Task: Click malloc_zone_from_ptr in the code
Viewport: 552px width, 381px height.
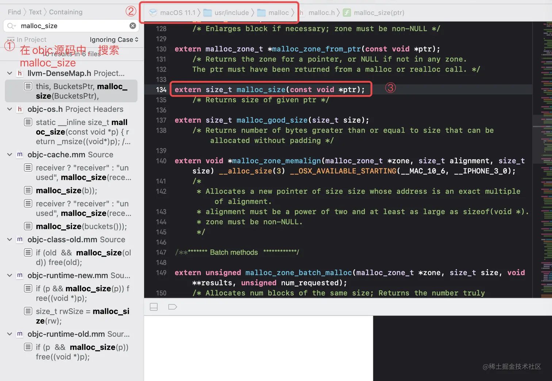Action: (x=316, y=49)
